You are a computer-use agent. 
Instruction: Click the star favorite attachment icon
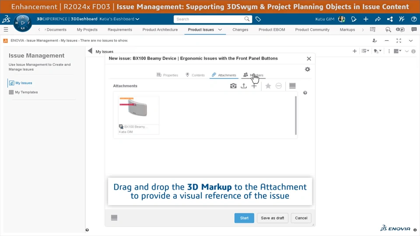(268, 86)
